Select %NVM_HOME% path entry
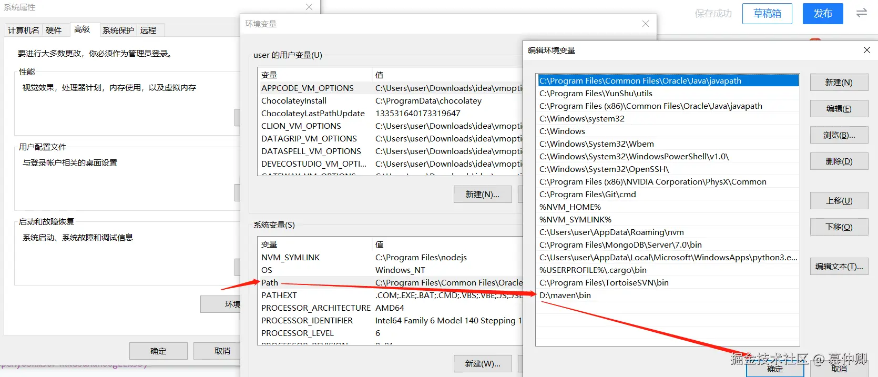The height and width of the screenshot is (377, 878). (x=668, y=207)
